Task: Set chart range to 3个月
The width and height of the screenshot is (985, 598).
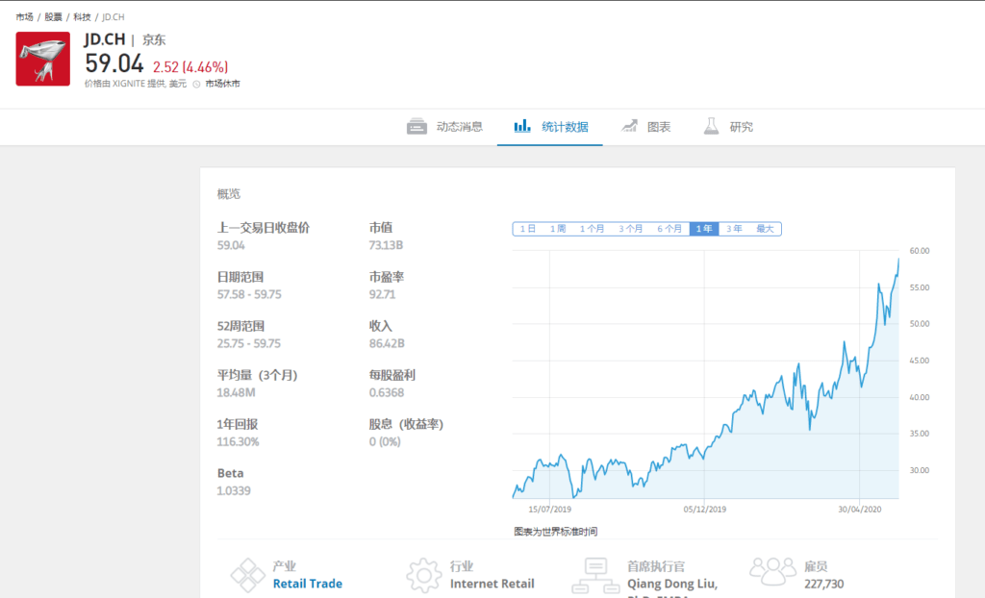Action: 631,229
